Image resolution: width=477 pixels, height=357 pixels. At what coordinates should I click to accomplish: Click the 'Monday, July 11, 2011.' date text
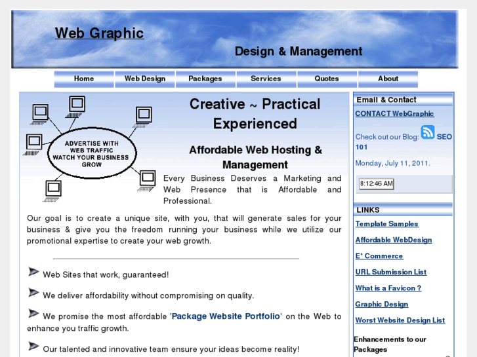coord(393,164)
